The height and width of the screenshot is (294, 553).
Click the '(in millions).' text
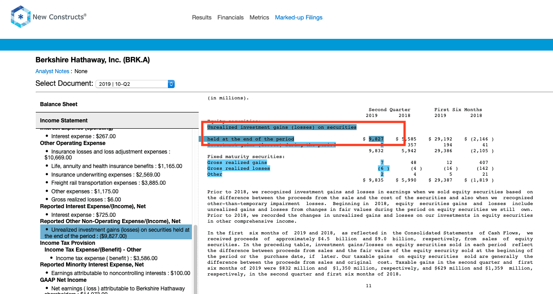pos(228,98)
